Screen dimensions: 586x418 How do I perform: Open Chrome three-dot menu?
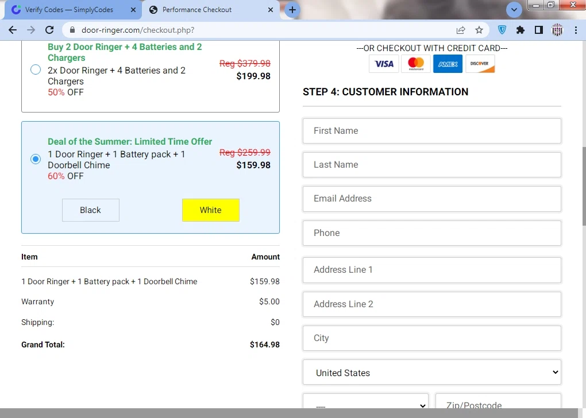(x=576, y=30)
